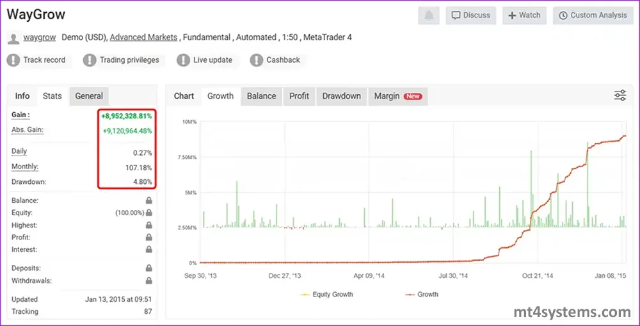Toggle the Equity Growth legend series

pyautogui.click(x=326, y=294)
